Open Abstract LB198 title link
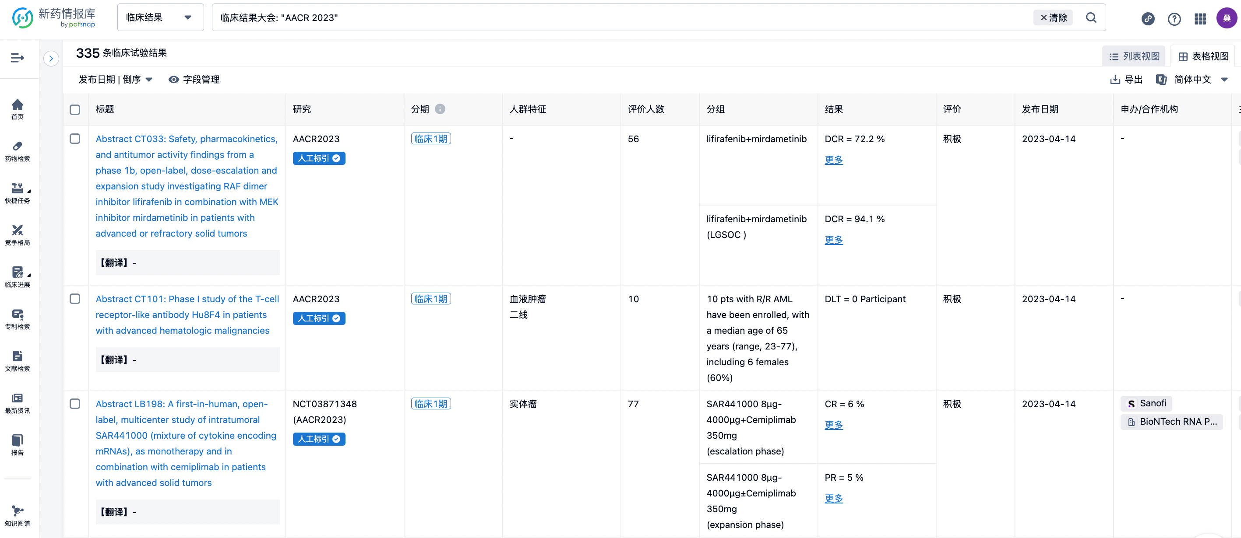 coord(186,443)
